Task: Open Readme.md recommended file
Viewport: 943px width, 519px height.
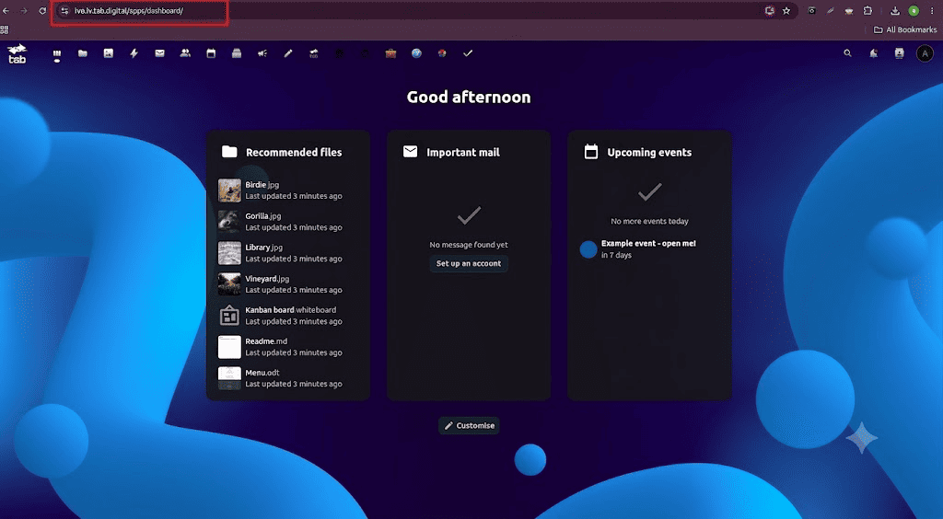Action: pos(288,347)
